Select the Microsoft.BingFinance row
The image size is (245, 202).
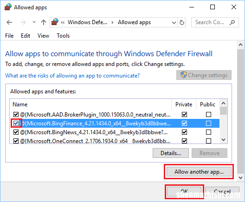coord(115,124)
